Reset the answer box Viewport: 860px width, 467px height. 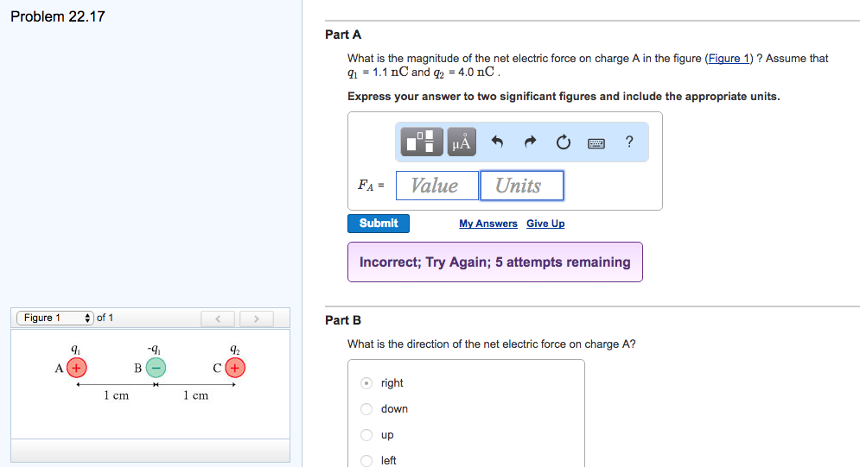coord(564,143)
